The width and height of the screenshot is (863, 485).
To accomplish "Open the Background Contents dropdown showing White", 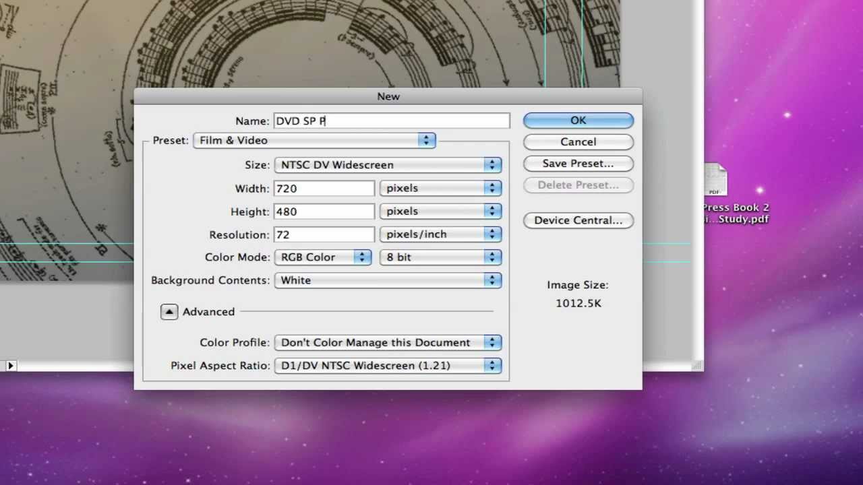I will point(388,280).
